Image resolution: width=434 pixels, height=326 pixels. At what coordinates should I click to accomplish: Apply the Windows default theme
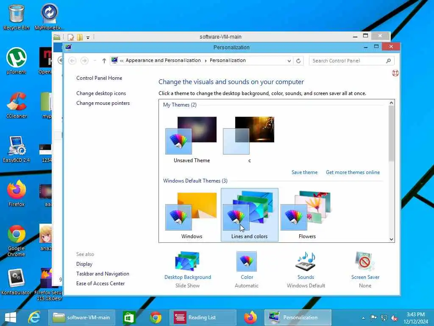192,215
